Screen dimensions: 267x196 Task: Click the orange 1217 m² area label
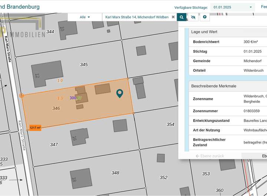point(35,127)
